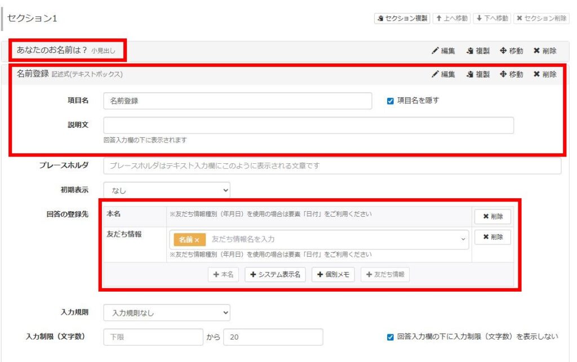The image size is (577, 362).
Task: Move the section down with 下へ移動
Action: click(x=492, y=19)
